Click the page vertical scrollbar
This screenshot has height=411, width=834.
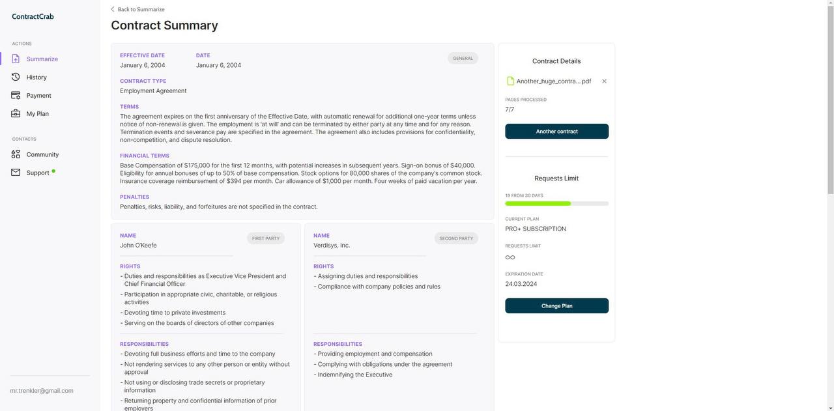829,98
